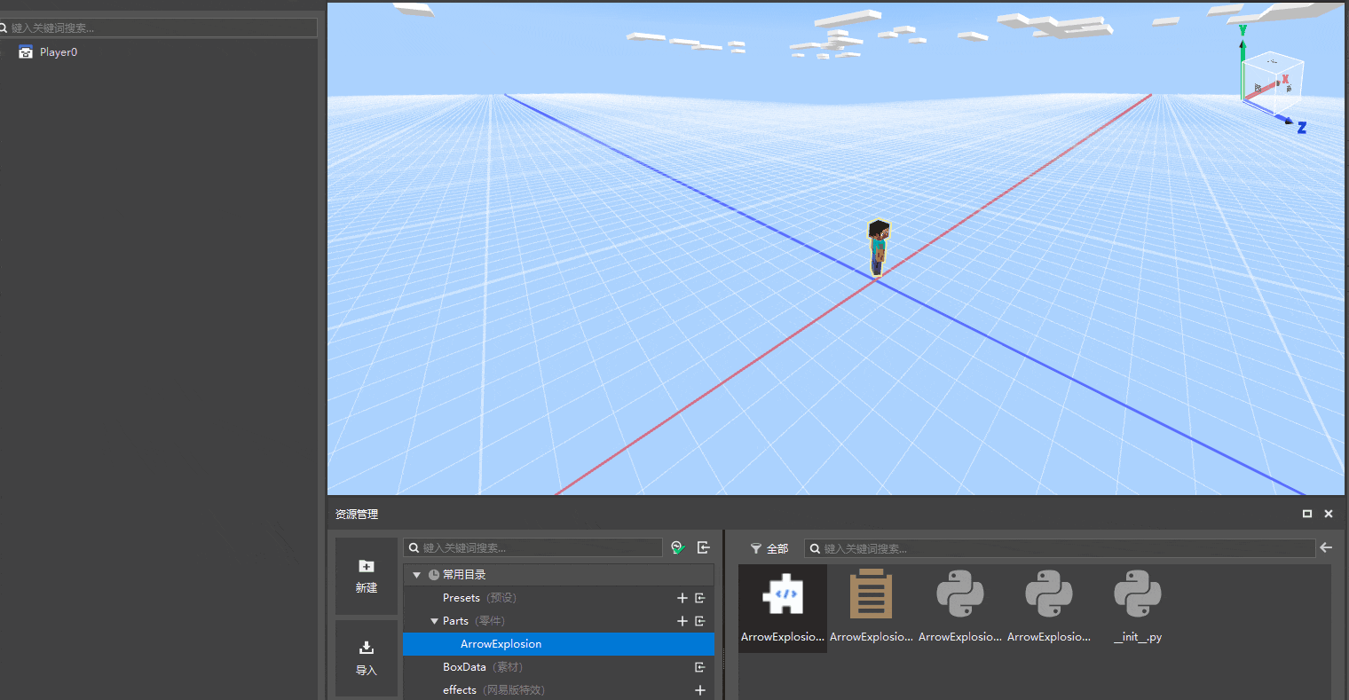Add a new preset with the Presets plus icon
Image resolution: width=1349 pixels, height=700 pixels.
point(682,598)
